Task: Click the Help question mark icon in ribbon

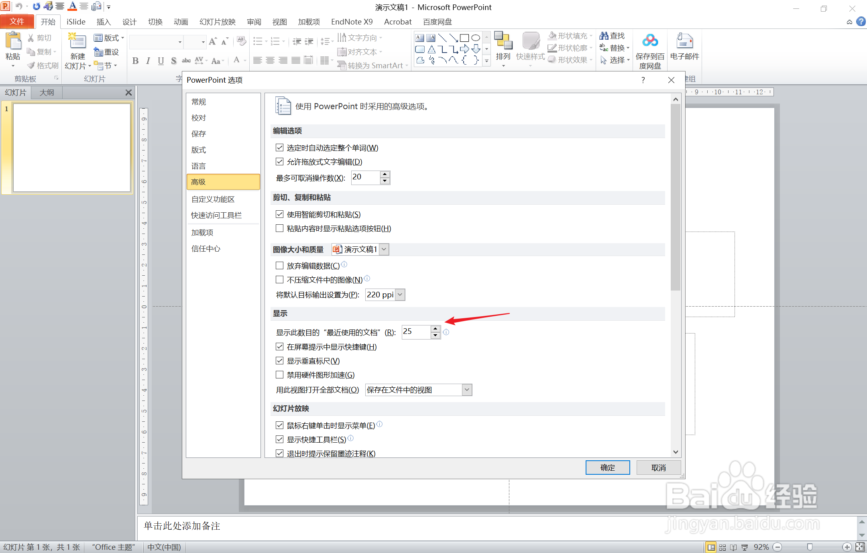Action: point(861,22)
